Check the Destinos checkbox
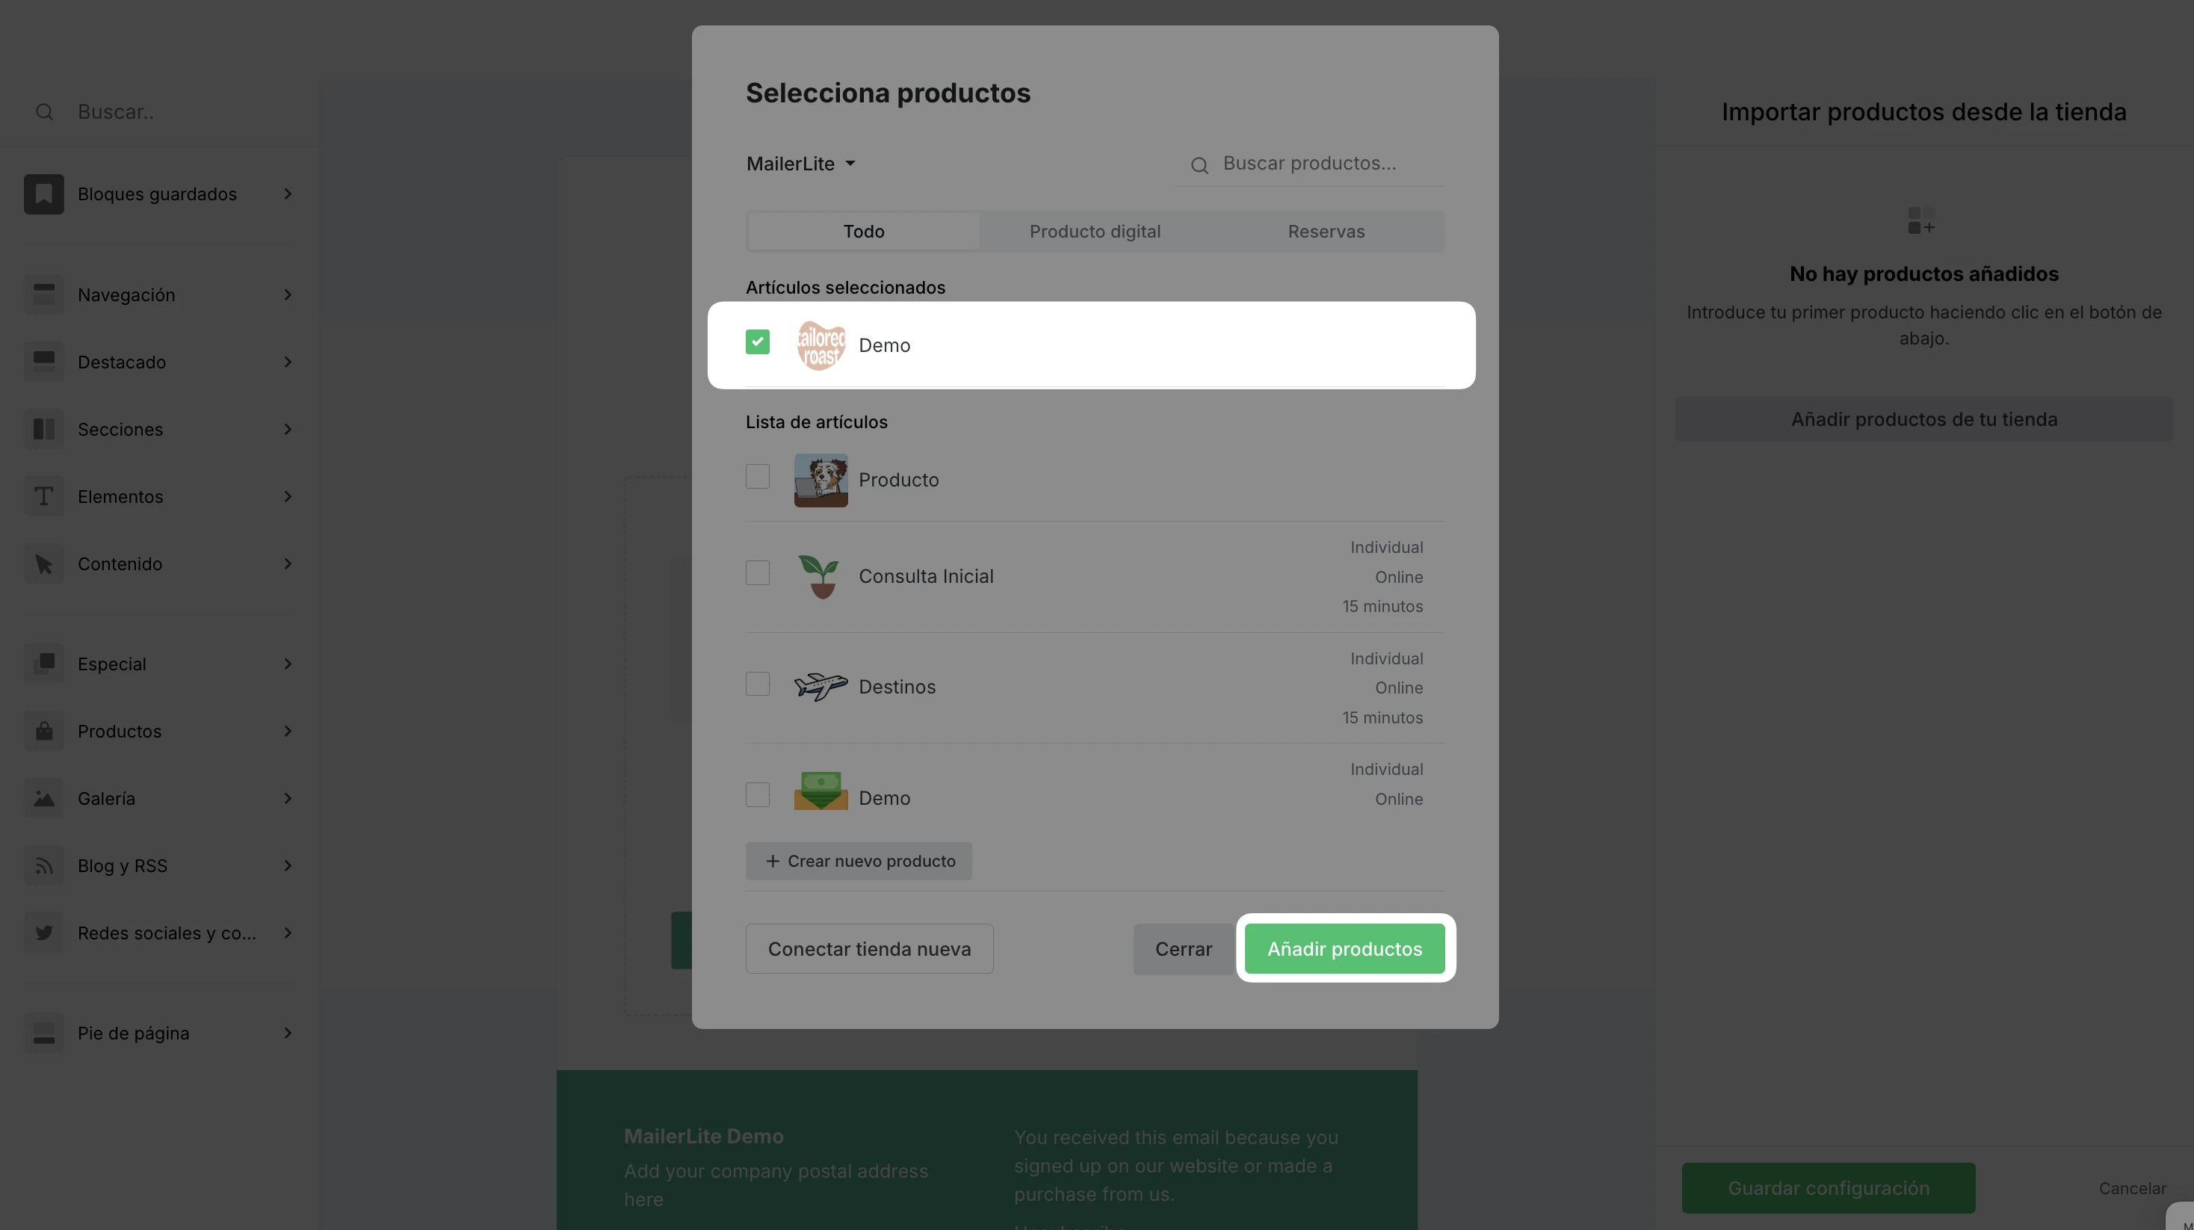 (757, 684)
